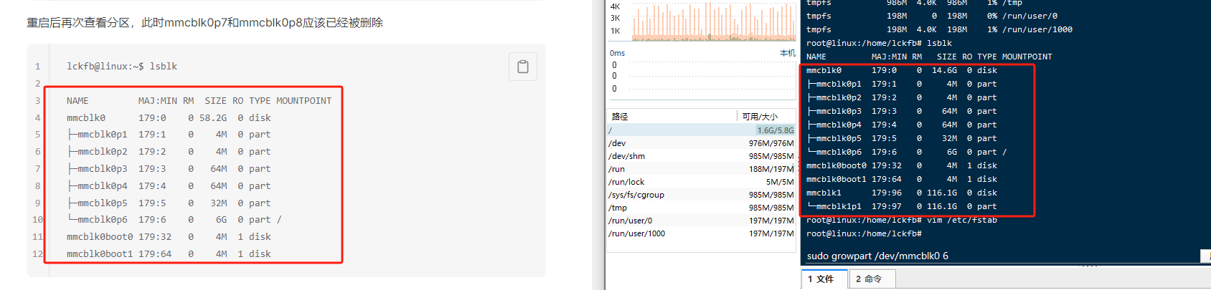The image size is (1211, 290).
Task: Click the vim /etc/fstab terminal line
Action: (x=901, y=220)
